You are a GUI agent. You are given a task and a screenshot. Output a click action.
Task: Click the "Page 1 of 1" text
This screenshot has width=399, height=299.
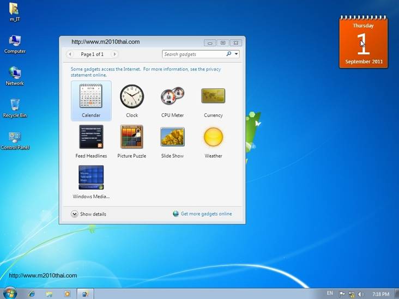point(92,54)
